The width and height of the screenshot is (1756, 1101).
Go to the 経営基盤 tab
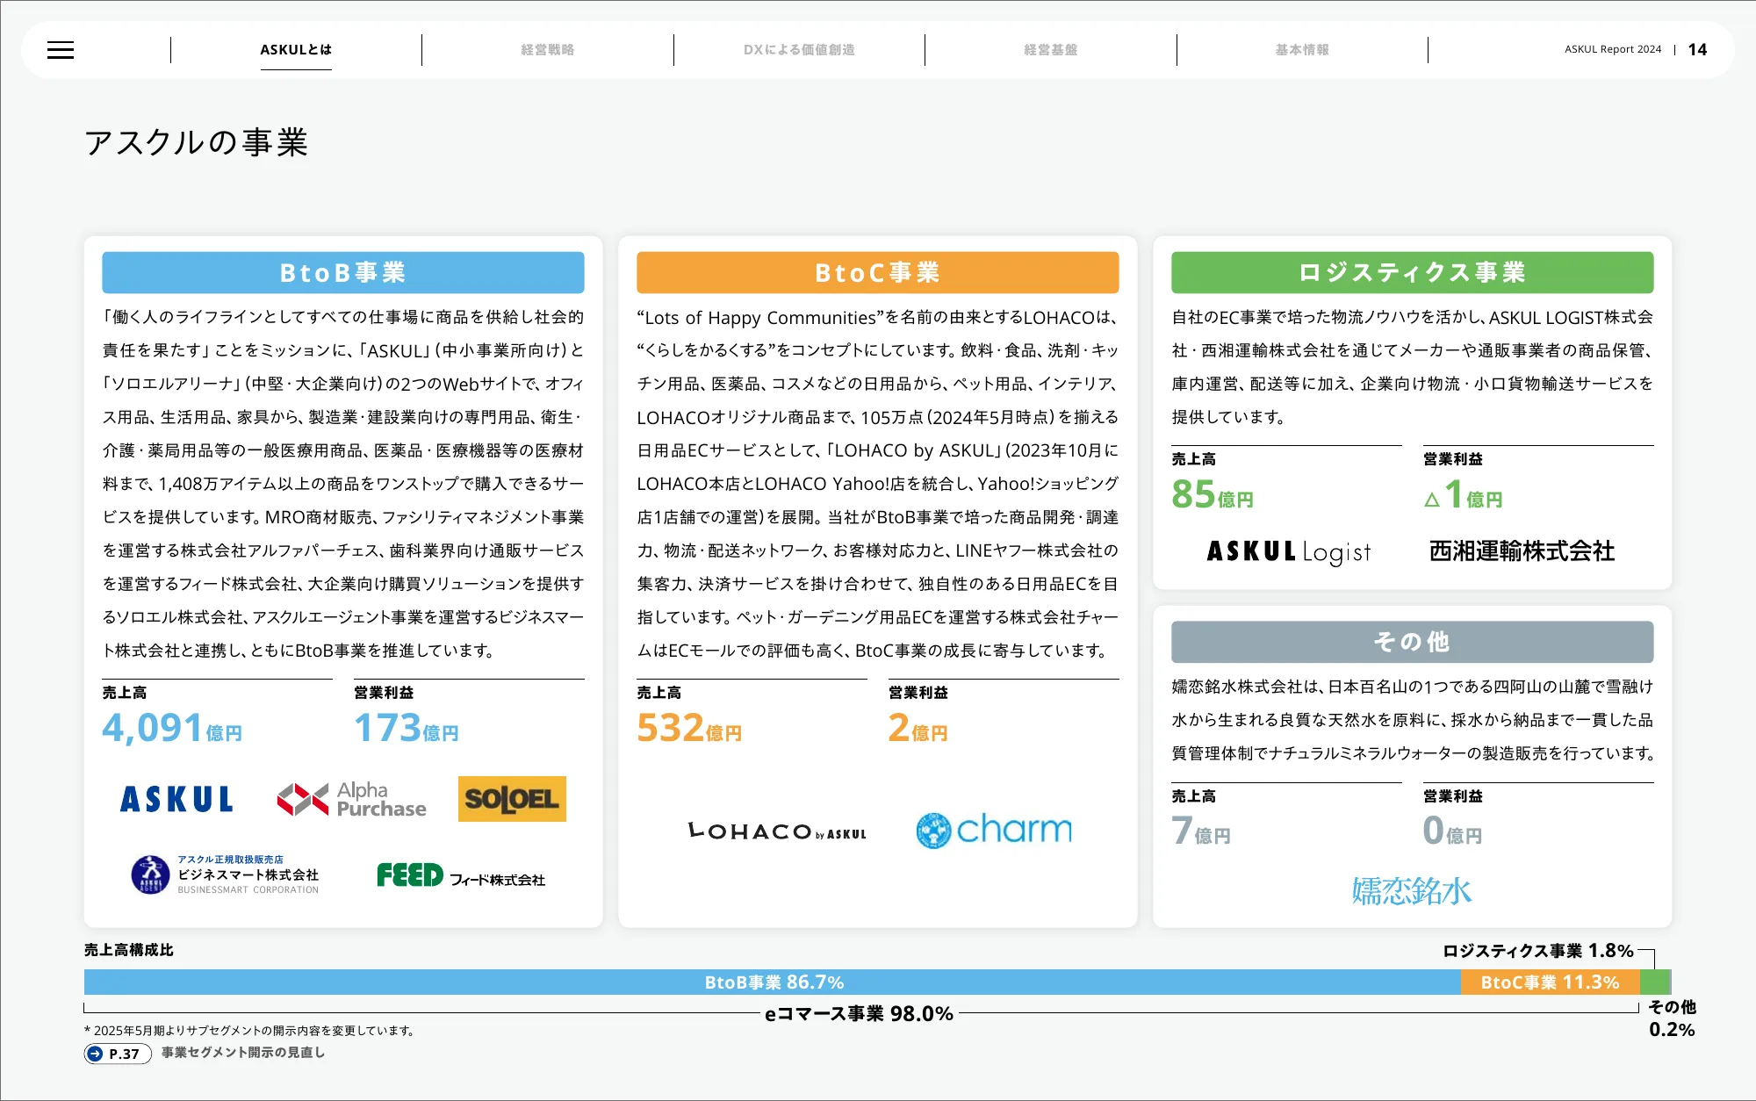1051,50
